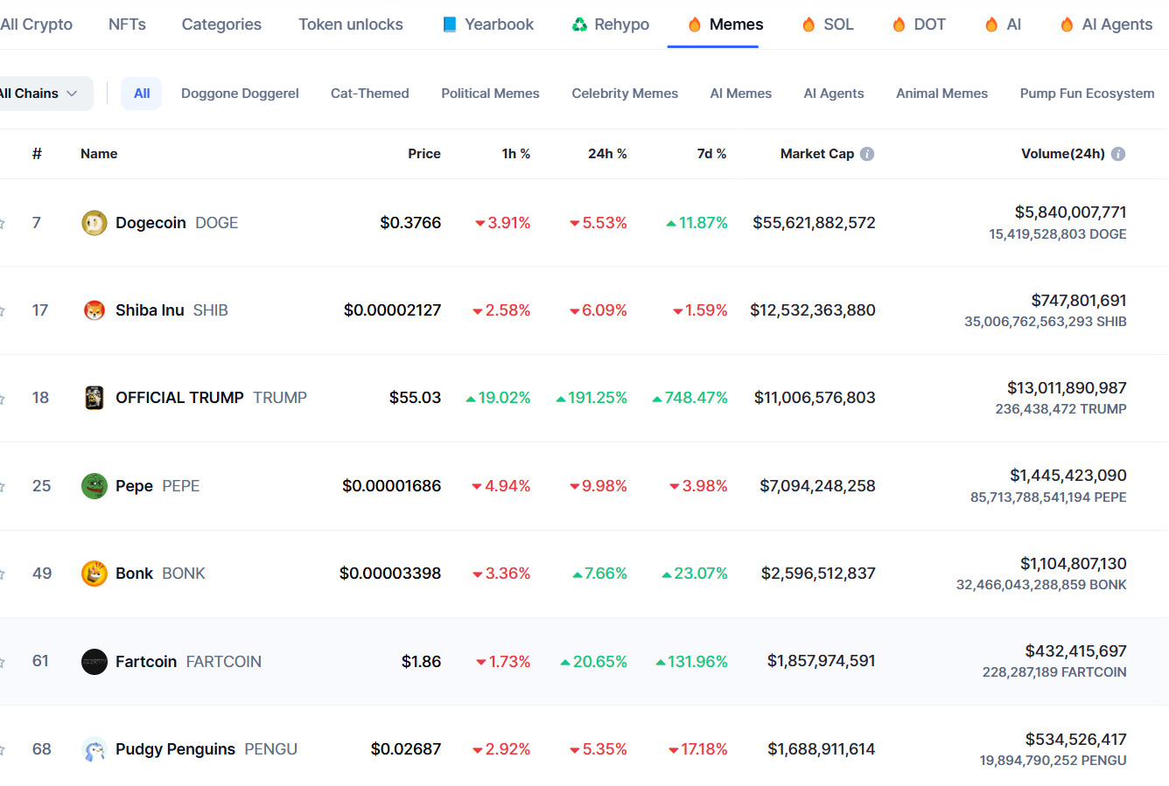Image resolution: width=1169 pixels, height=786 pixels.
Task: Filter by Cat-Themed memes
Action: [x=370, y=94]
